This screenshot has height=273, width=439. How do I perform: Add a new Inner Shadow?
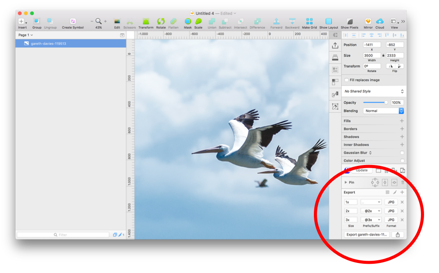click(x=402, y=145)
